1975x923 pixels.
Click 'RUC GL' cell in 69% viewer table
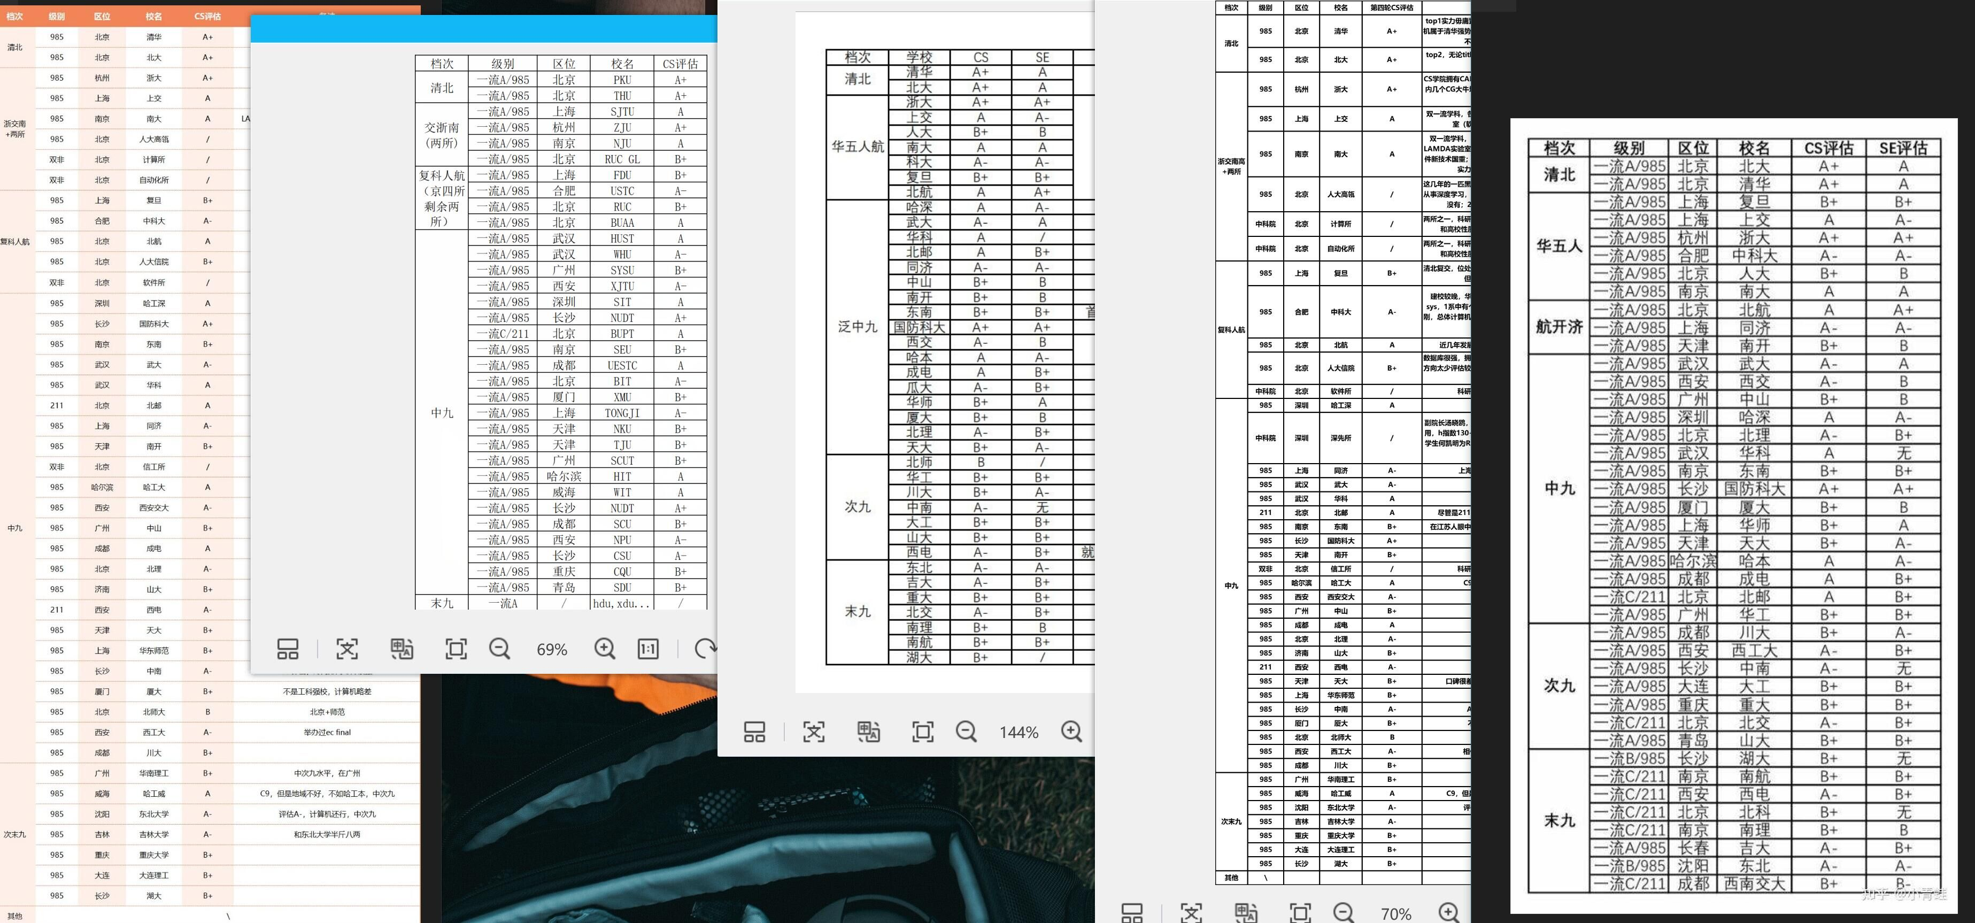[x=622, y=159]
